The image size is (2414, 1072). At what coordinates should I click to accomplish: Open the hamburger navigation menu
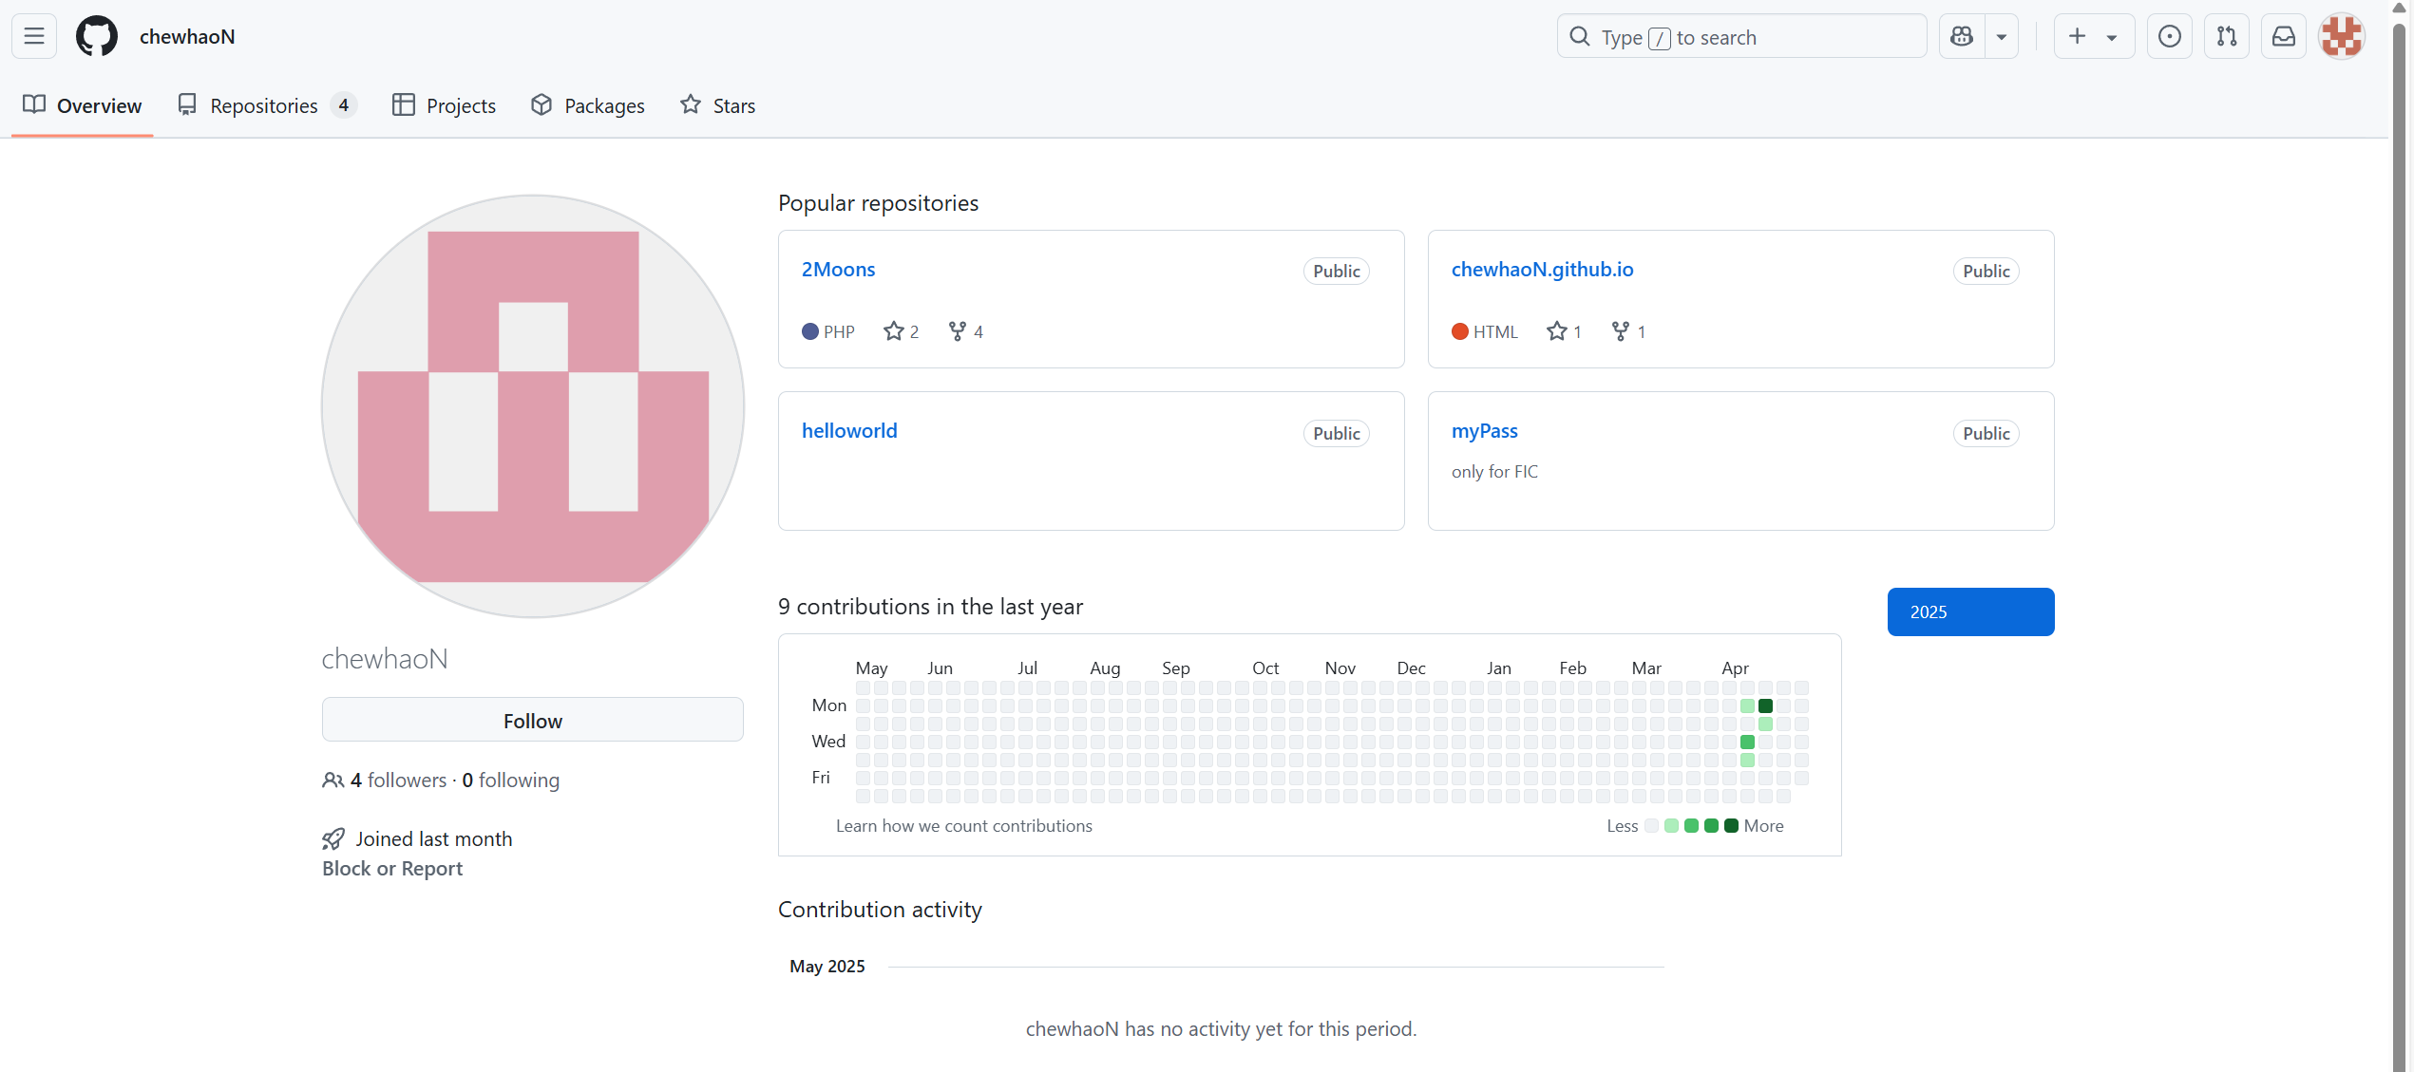point(34,37)
